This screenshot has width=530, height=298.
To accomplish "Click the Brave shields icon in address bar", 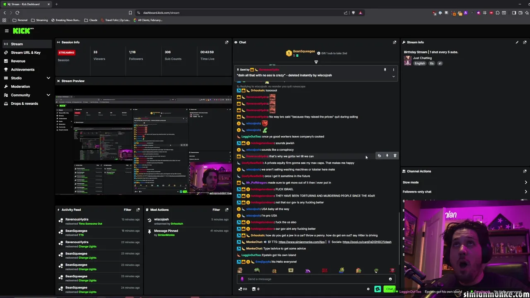I will (353, 13).
